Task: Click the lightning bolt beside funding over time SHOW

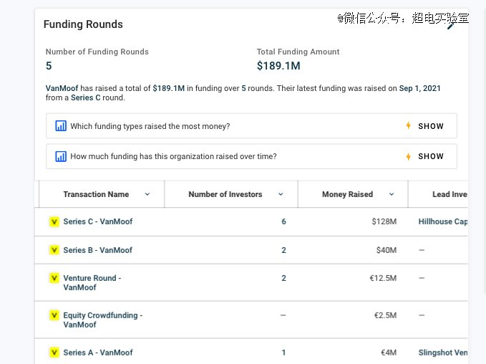Action: click(409, 156)
